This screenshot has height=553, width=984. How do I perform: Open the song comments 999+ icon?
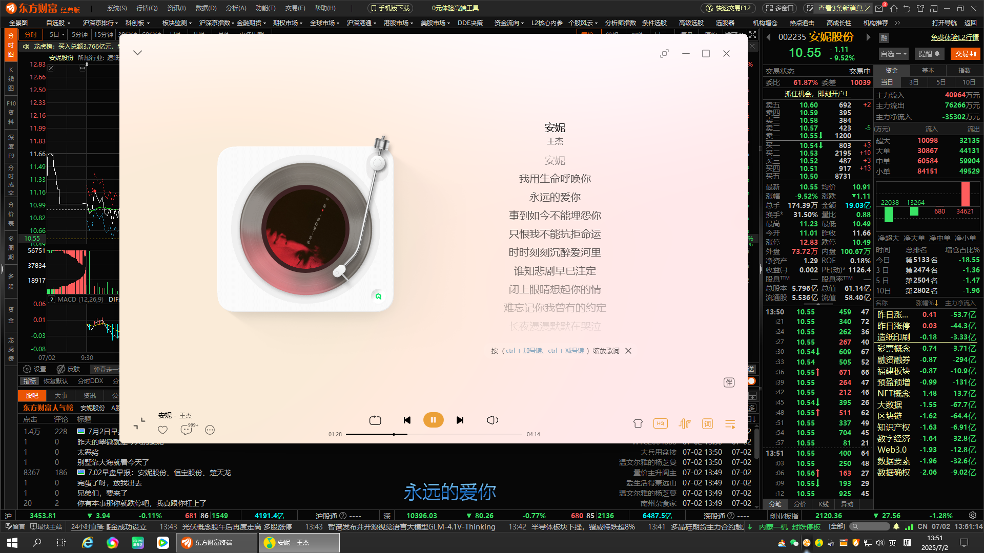188,430
